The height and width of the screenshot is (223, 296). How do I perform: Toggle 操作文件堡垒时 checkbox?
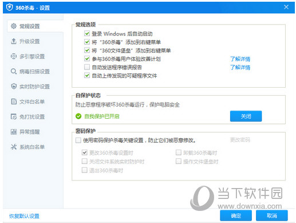179,161
